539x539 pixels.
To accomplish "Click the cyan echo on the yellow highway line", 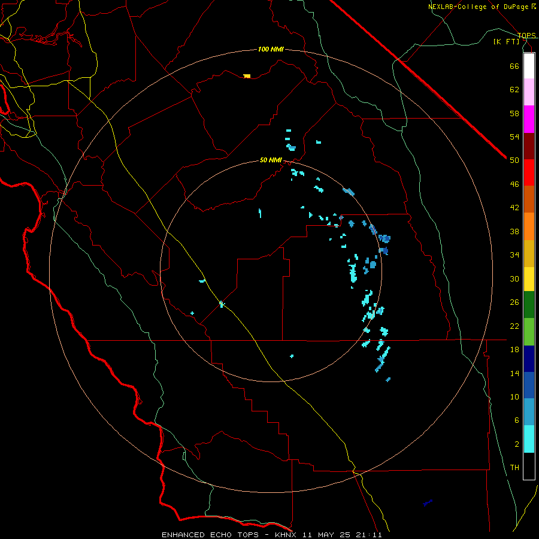I will (x=222, y=304).
